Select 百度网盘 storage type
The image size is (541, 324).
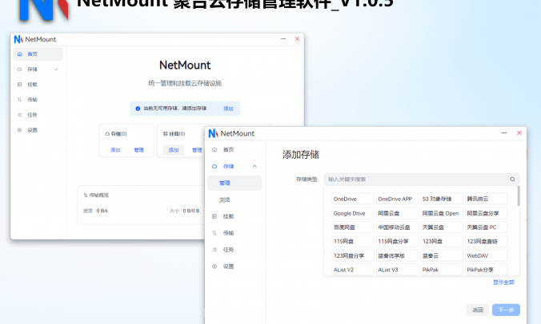tap(353, 227)
